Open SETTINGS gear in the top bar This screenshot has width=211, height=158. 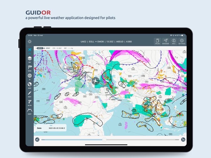(x=182, y=41)
